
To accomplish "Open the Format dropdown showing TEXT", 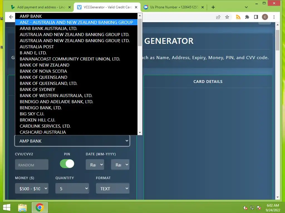I will click(x=113, y=189).
